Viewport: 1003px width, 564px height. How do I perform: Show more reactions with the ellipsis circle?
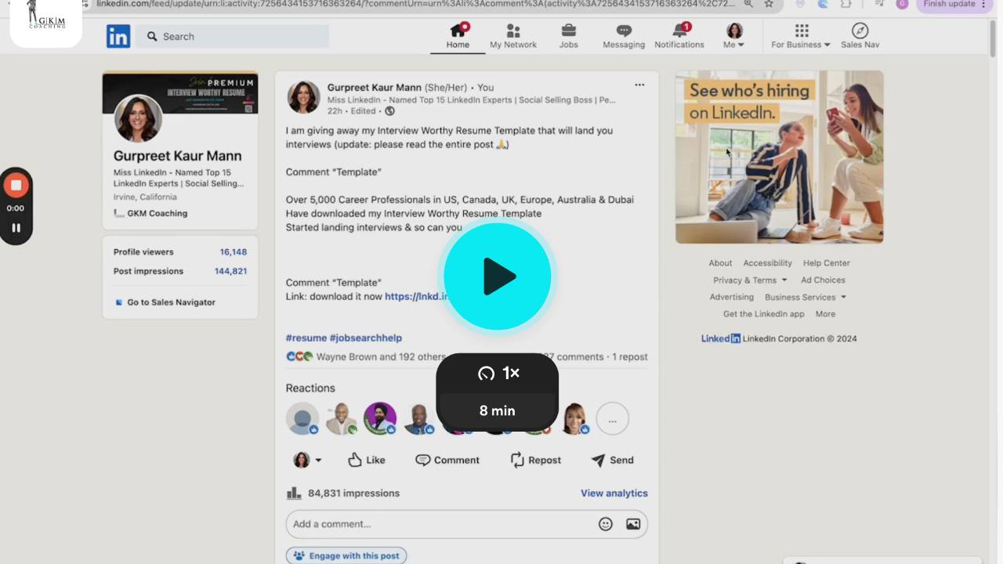[x=613, y=419]
